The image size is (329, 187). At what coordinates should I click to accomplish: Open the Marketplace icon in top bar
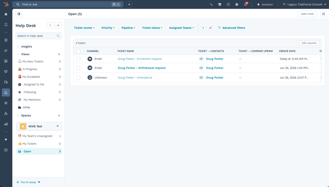pos(219,4)
